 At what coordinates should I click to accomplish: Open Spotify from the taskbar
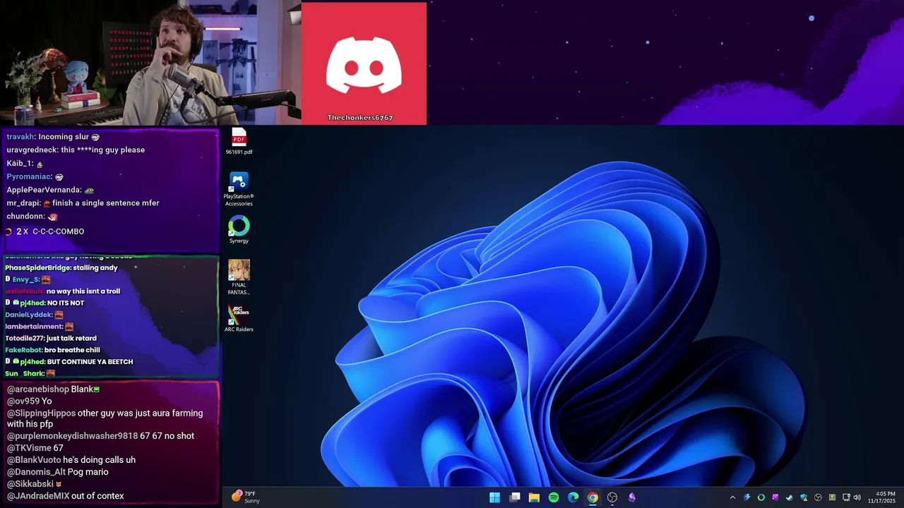point(554,497)
